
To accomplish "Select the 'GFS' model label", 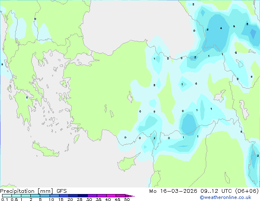I will pyautogui.click(x=62, y=191).
